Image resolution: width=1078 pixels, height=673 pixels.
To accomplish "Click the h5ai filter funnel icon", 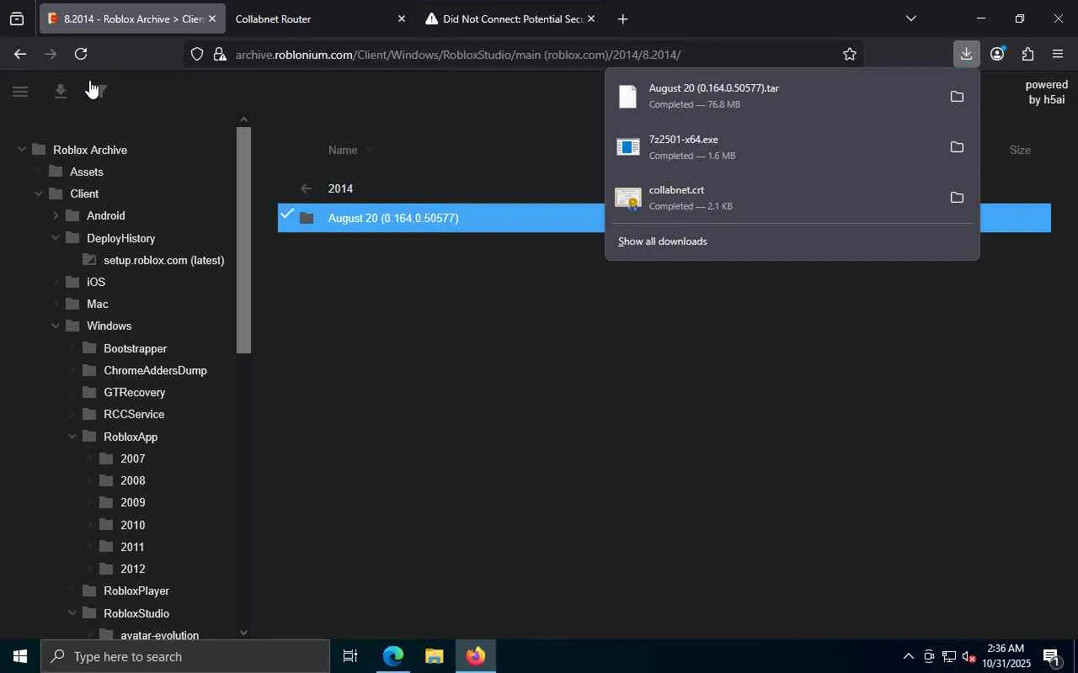I will [x=99, y=92].
